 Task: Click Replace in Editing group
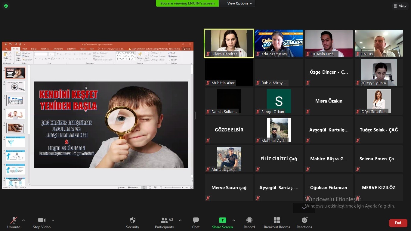(x=173, y=56)
